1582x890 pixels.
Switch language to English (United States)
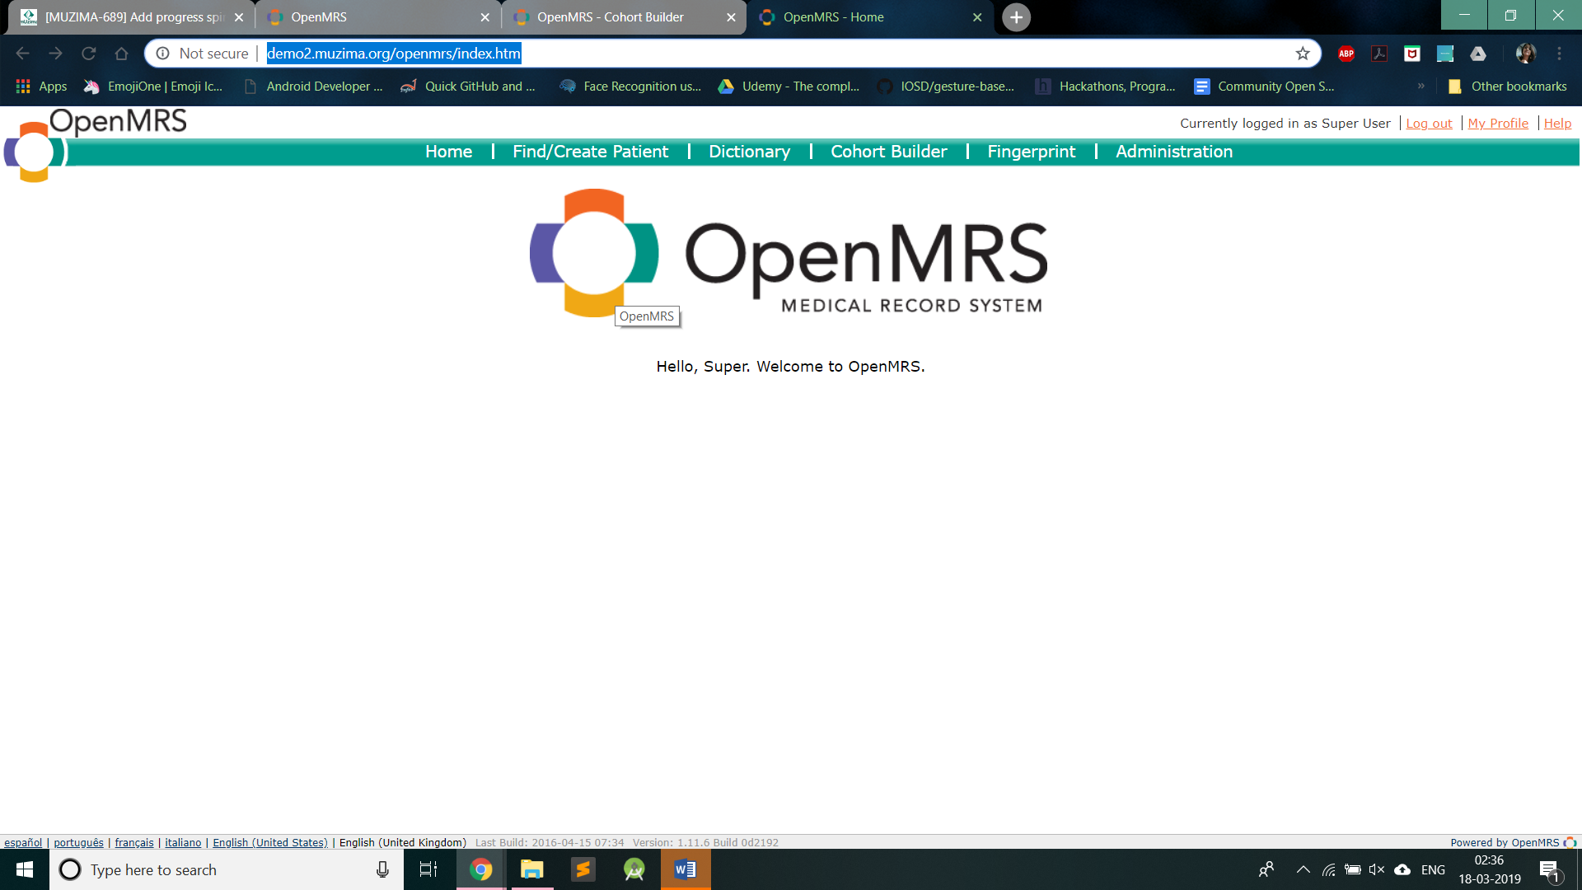(x=270, y=842)
